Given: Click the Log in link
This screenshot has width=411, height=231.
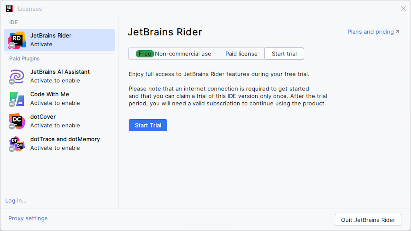Looking at the screenshot, I should click(x=16, y=200).
